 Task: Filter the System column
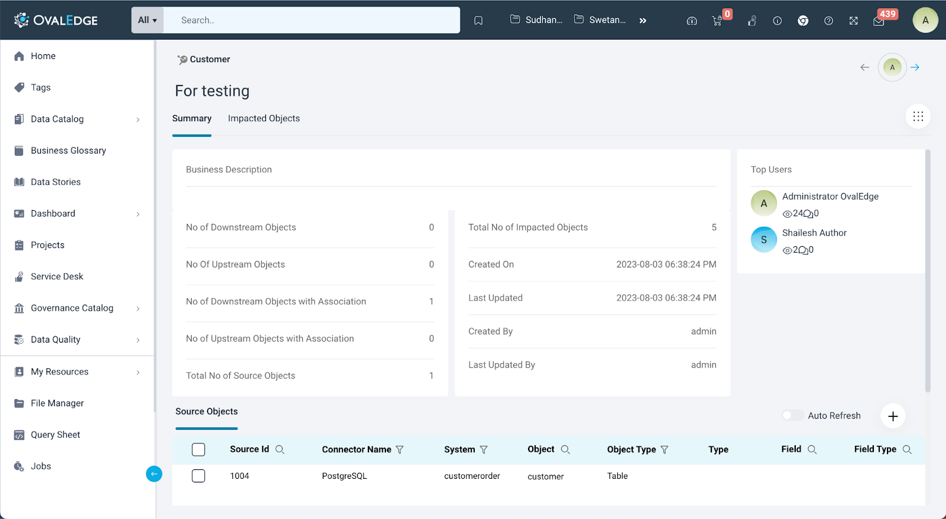point(484,449)
